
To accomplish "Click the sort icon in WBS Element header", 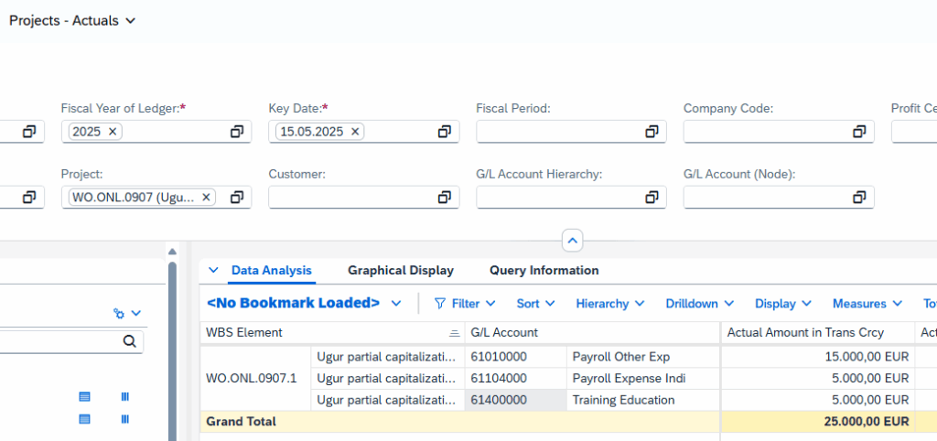I will pos(454,333).
